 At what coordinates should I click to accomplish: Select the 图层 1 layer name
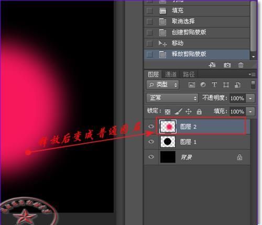188,142
